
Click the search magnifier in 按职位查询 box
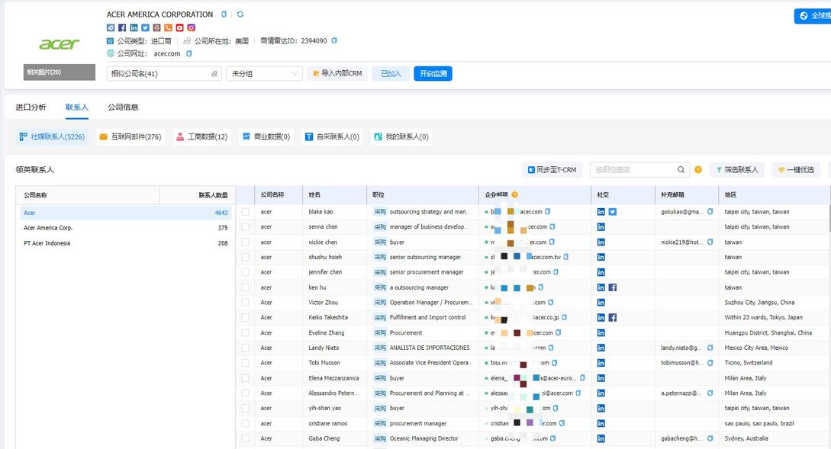click(681, 170)
